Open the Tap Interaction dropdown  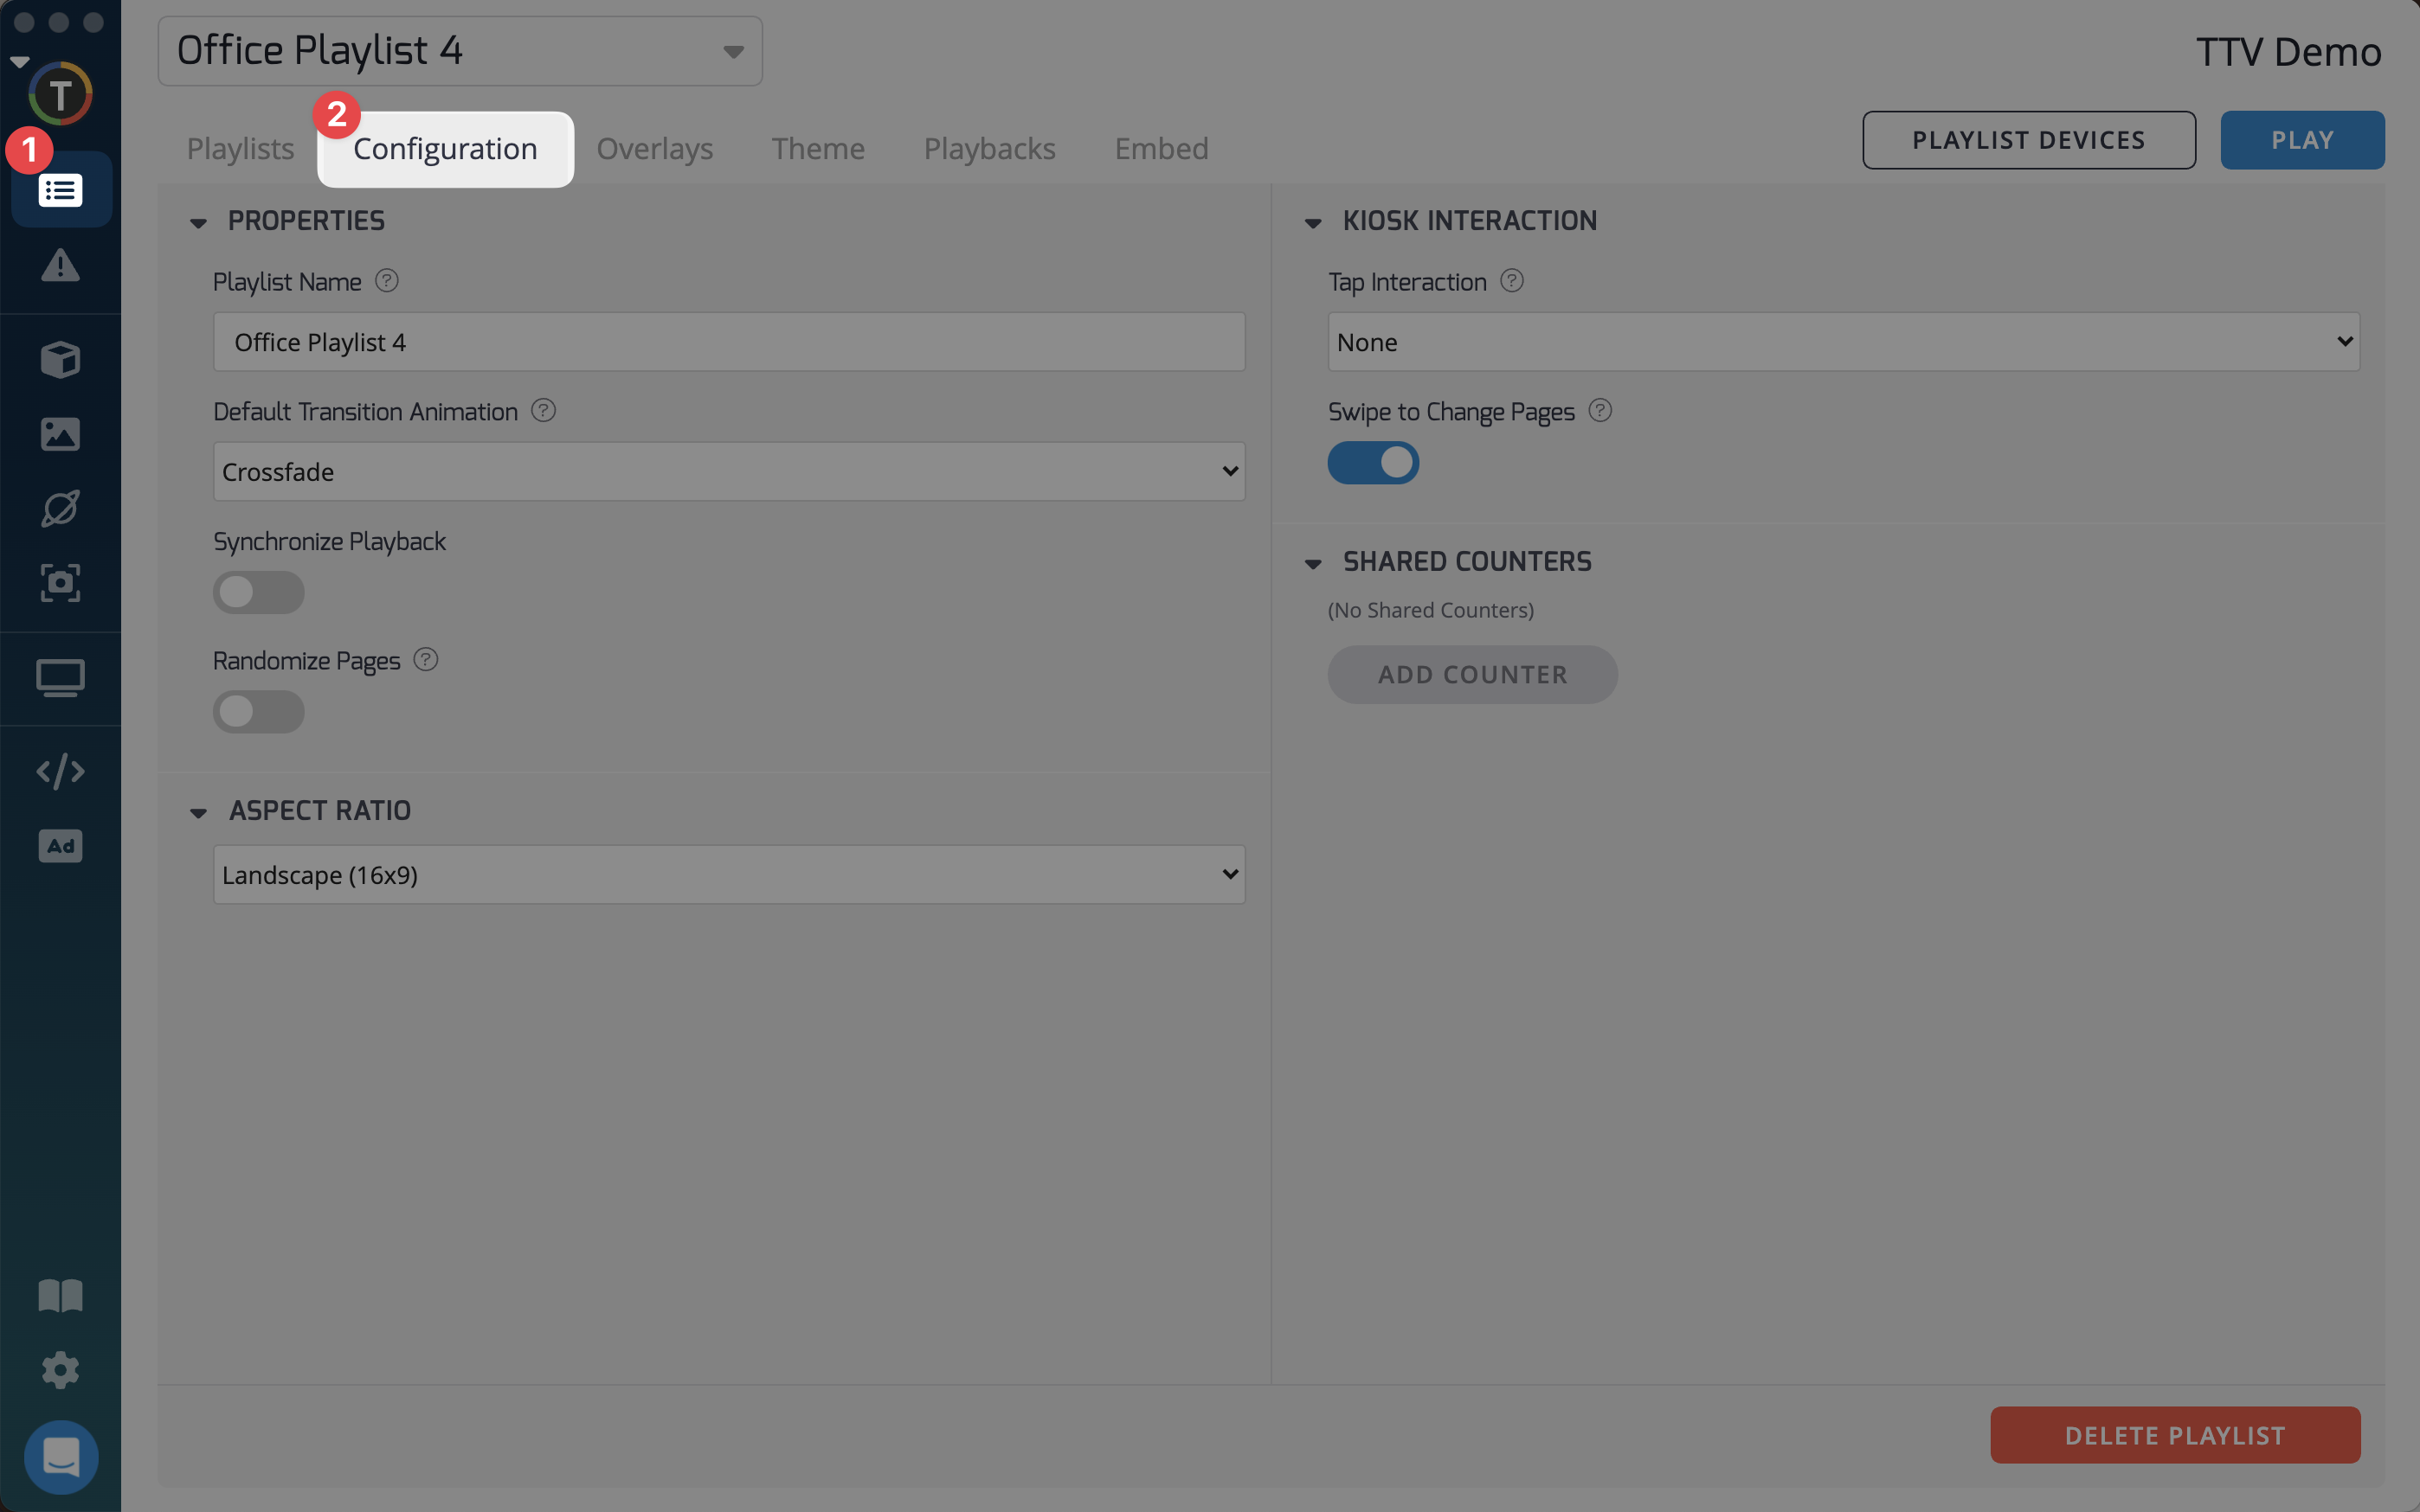[1843, 342]
